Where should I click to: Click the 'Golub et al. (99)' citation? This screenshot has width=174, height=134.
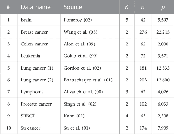coord(79,56)
